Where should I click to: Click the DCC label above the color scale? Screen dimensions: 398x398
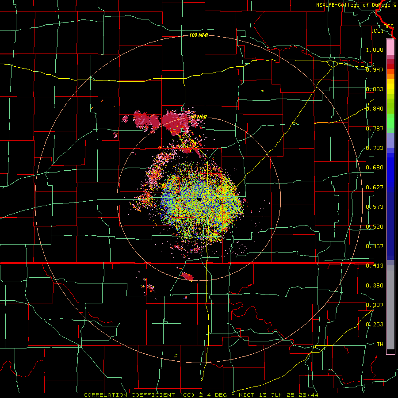point(388,27)
